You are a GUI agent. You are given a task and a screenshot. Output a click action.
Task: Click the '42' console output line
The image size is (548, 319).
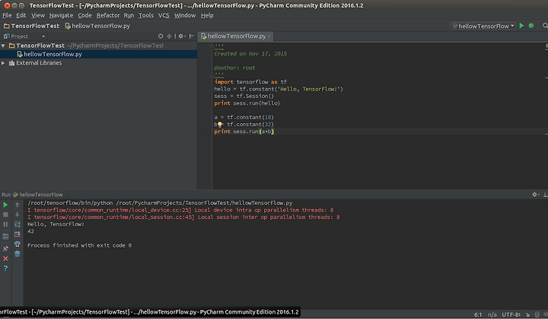pos(30,231)
